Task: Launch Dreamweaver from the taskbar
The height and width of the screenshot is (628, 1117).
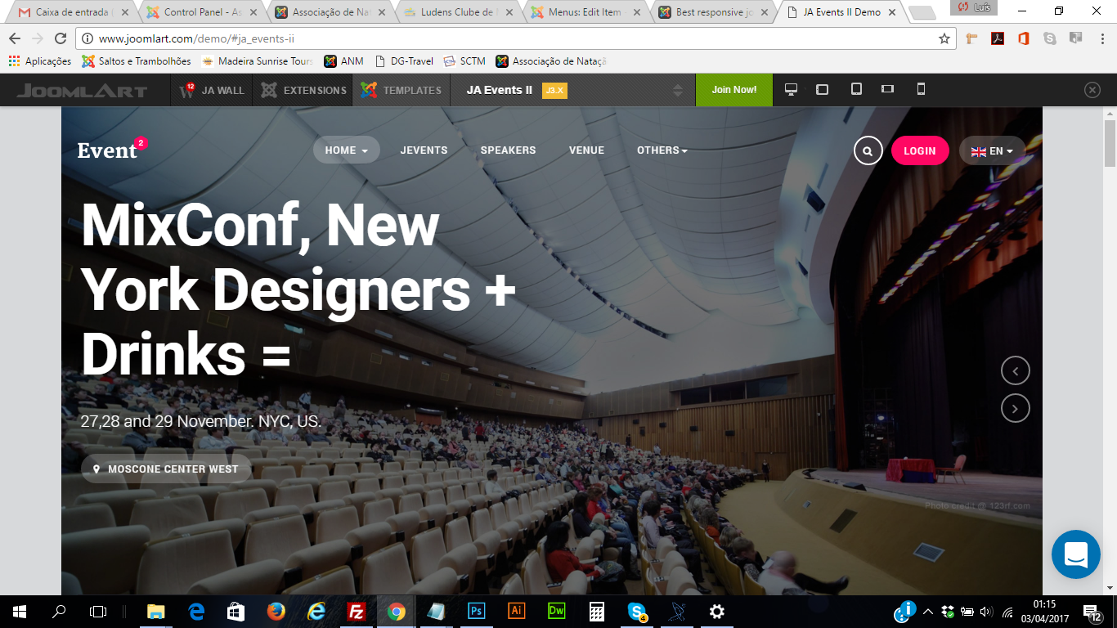Action: [556, 611]
